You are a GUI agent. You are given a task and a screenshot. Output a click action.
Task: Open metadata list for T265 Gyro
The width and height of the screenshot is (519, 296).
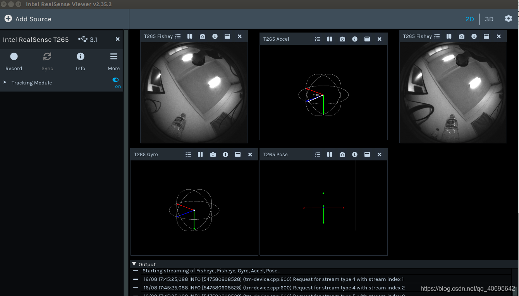click(x=188, y=155)
